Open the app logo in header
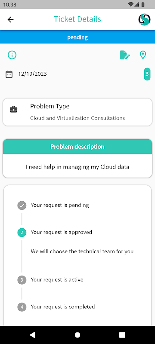 coord(145,19)
